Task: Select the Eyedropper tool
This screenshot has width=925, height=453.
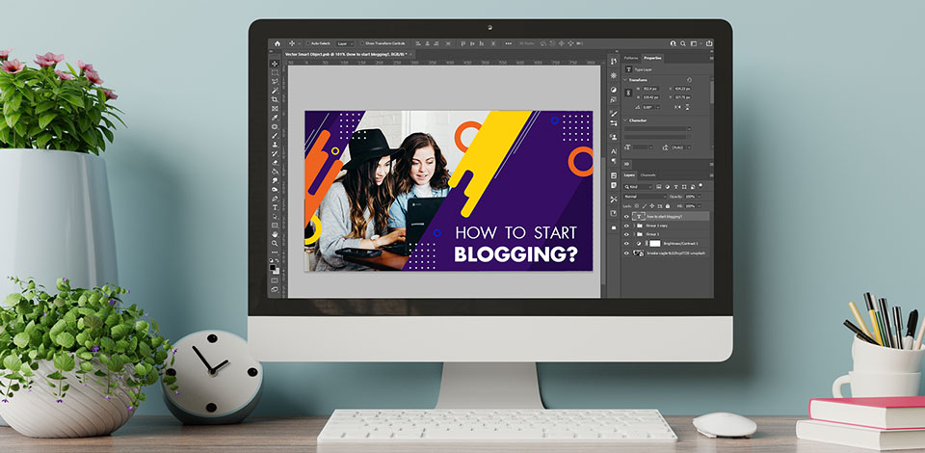Action: pyautogui.click(x=275, y=118)
